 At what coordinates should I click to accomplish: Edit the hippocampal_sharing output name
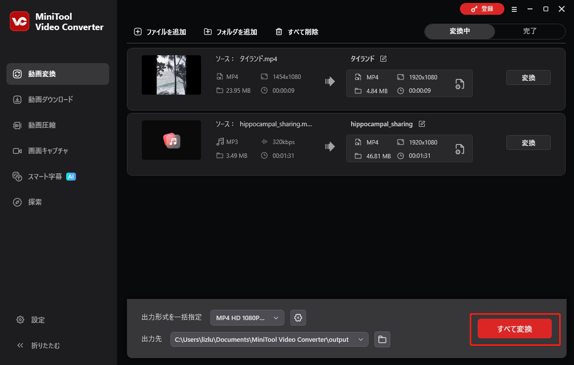coord(421,124)
